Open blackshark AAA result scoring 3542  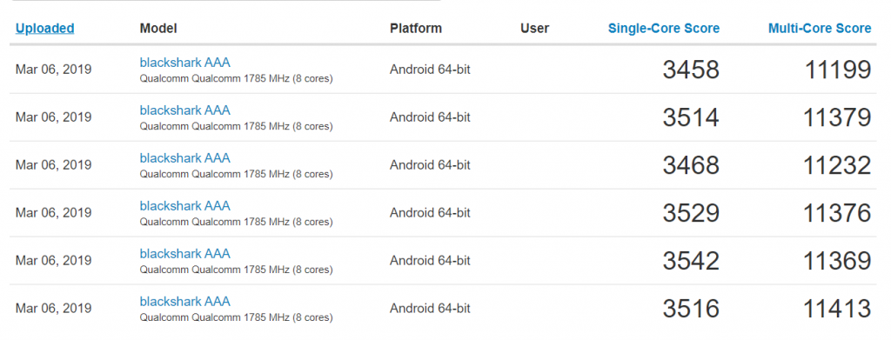coord(185,253)
